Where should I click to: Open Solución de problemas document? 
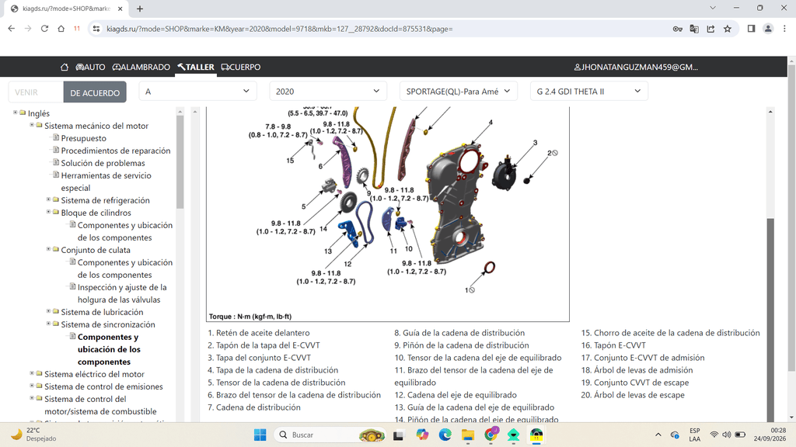click(x=103, y=163)
